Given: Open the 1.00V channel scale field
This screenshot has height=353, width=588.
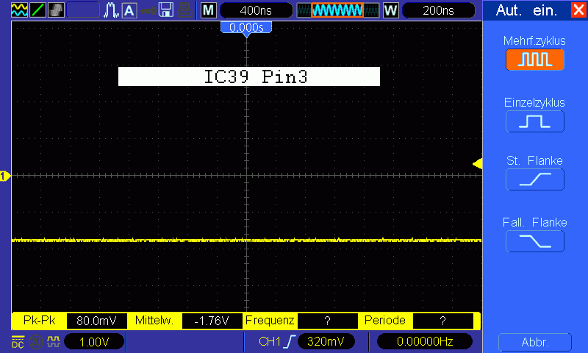Looking at the screenshot, I should tap(94, 342).
